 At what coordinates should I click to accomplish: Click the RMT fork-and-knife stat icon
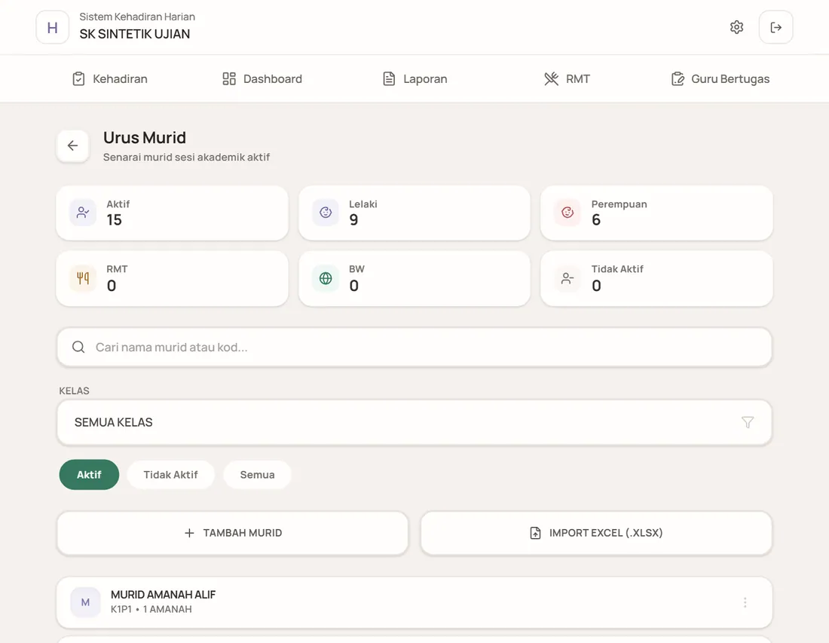83,278
